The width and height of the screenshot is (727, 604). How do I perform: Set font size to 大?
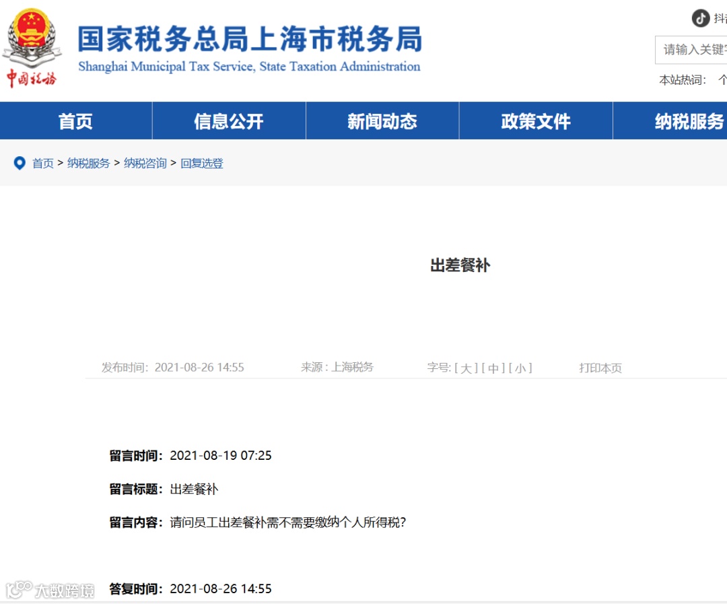pyautogui.click(x=463, y=368)
